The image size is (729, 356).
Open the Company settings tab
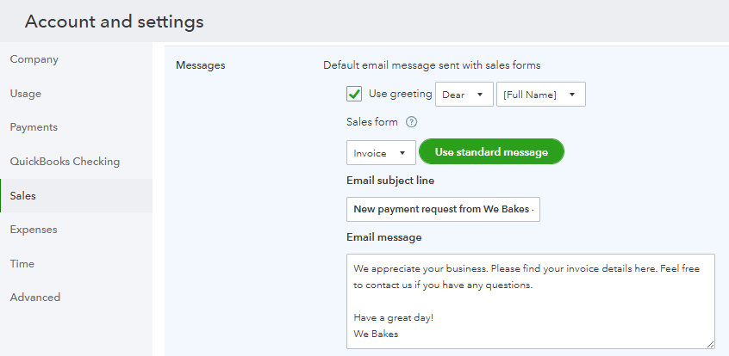(34, 59)
